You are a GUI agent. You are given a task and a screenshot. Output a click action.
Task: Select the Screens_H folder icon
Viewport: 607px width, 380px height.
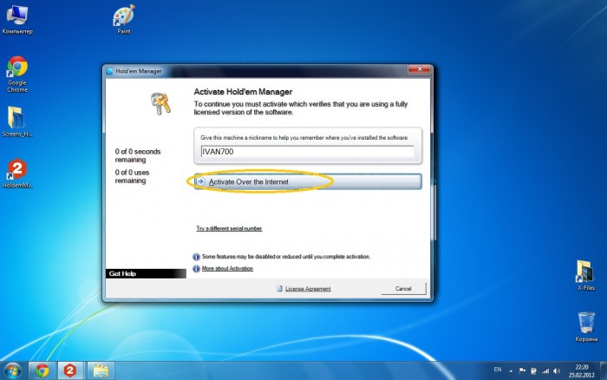[17, 122]
